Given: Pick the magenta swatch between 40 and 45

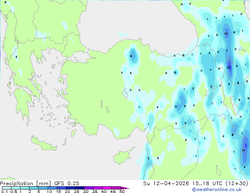Looking at the screenshot, I should coord(107,188).
